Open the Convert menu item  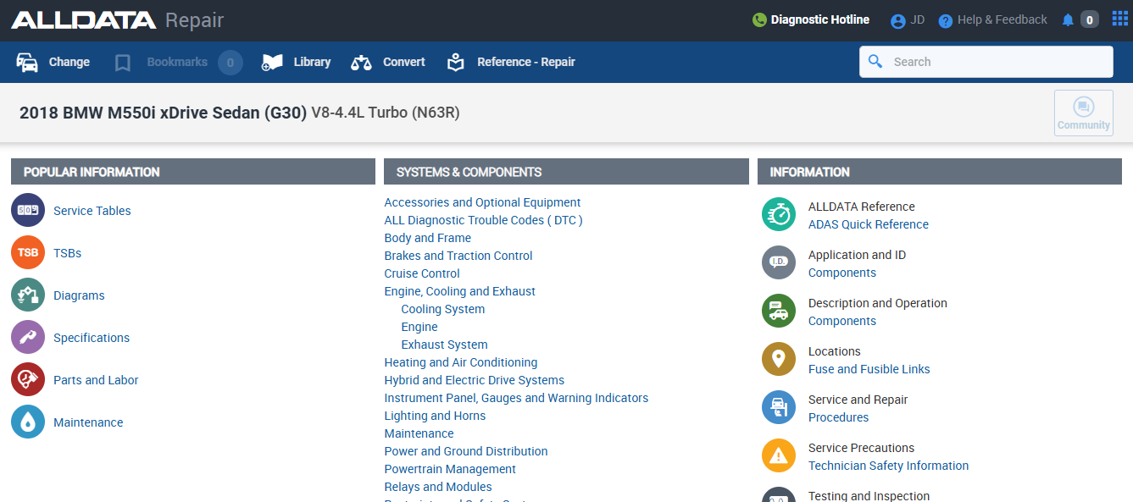coord(404,62)
